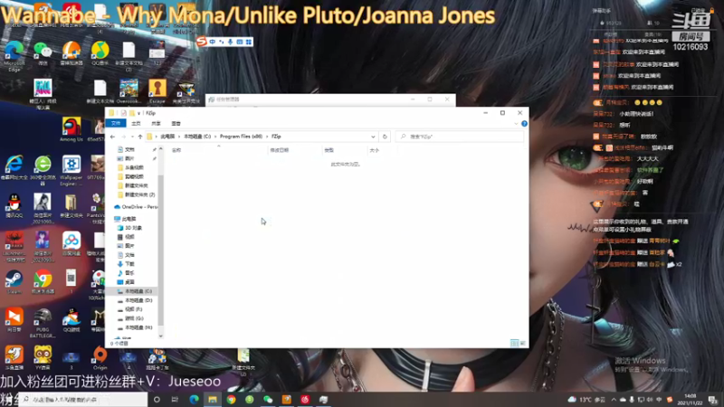Switch to details view layout button
Screen dimensions: 724x407
(x=514, y=343)
